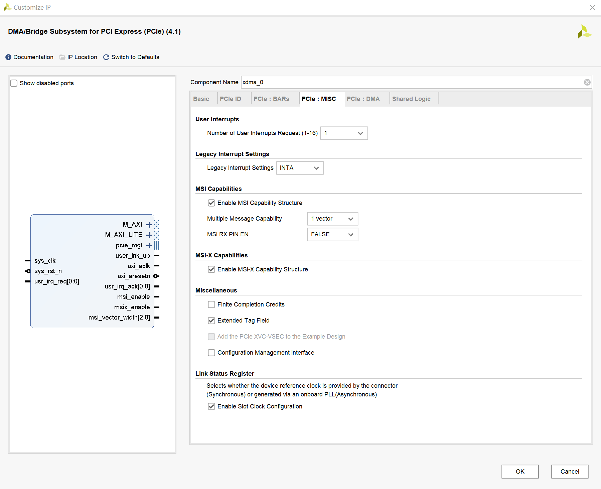The height and width of the screenshot is (489, 601).
Task: Expand the M_AXI interface plus icon
Action: [149, 225]
